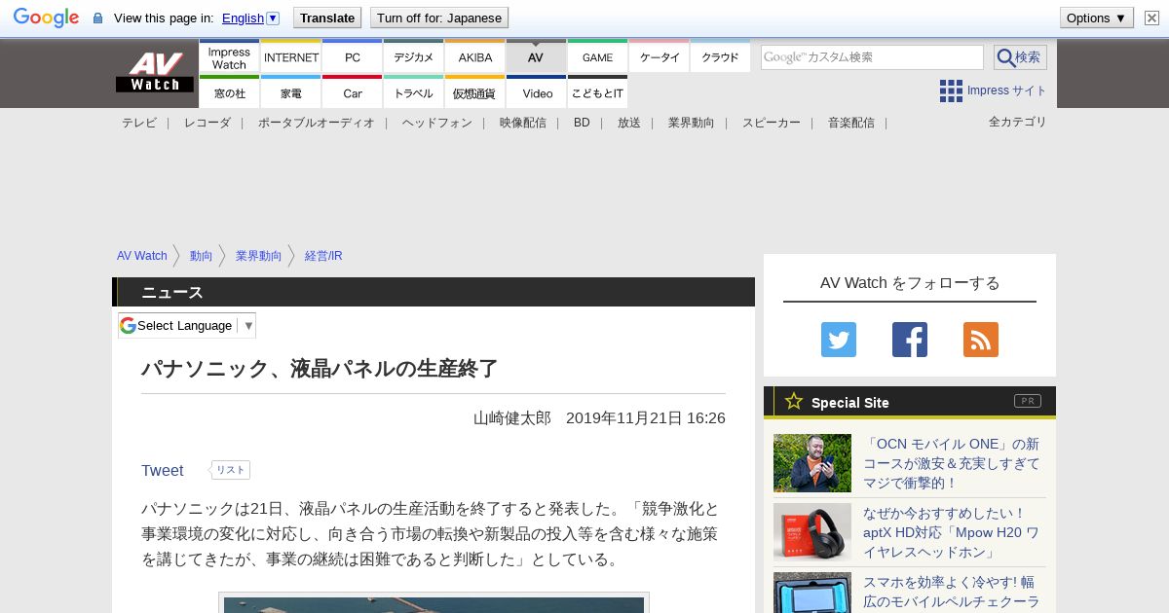The height and width of the screenshot is (613, 1169).
Task: Open the 放送 category
Action: tap(629, 123)
